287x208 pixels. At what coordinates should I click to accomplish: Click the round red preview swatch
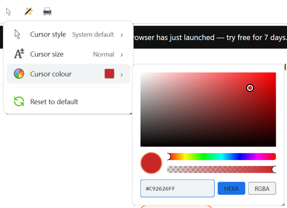click(151, 163)
